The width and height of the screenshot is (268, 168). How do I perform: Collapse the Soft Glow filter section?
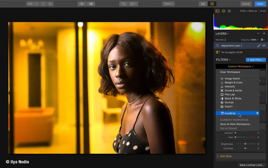[218, 156]
